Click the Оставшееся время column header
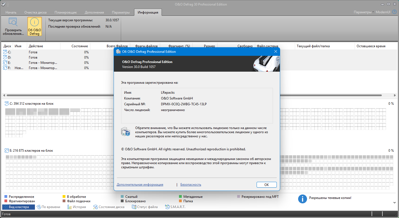Screen dimensions: 399x218 click(x=376, y=46)
